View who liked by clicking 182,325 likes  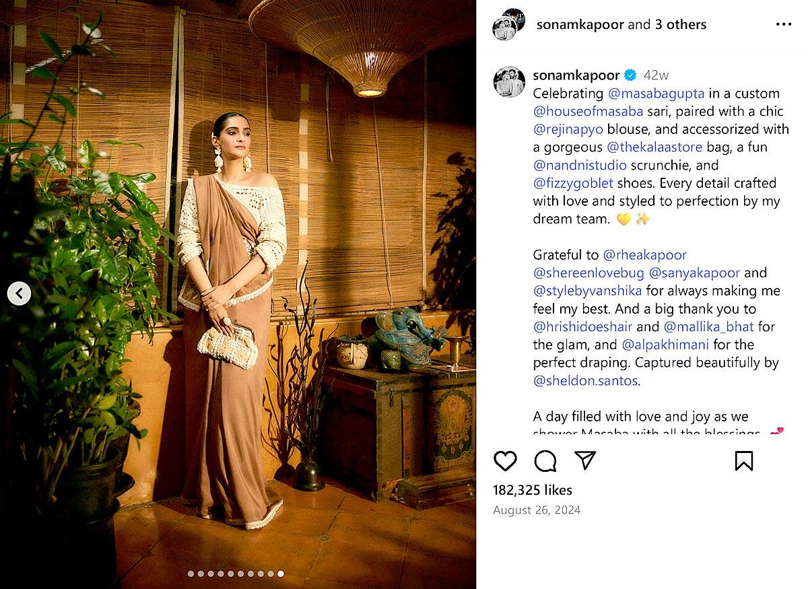532,490
